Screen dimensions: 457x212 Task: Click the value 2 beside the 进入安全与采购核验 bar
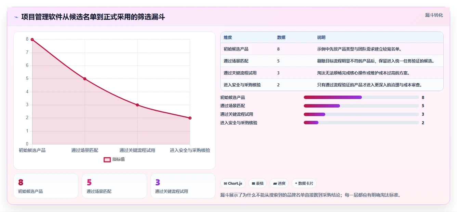[x=423, y=123]
